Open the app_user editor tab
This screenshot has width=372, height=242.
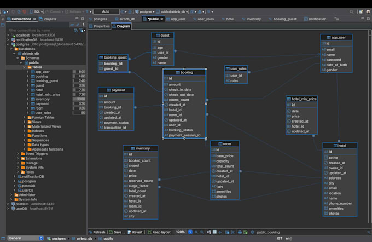point(176,19)
